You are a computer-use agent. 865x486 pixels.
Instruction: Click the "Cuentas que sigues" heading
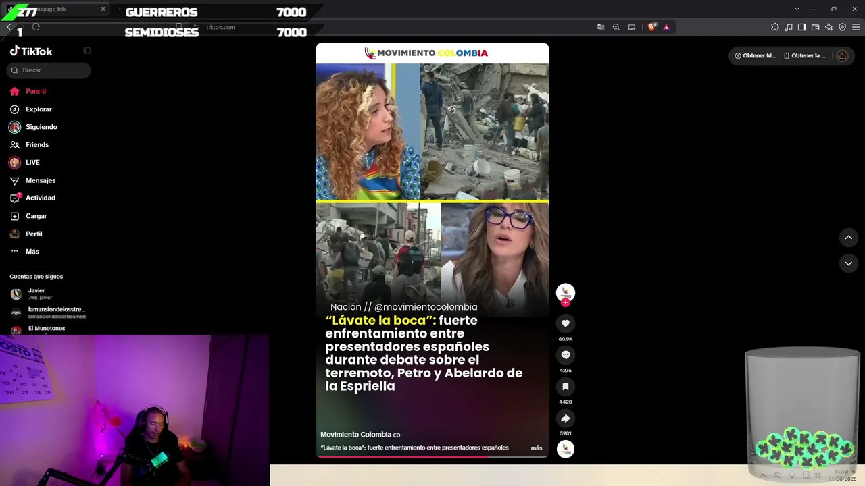pos(36,277)
